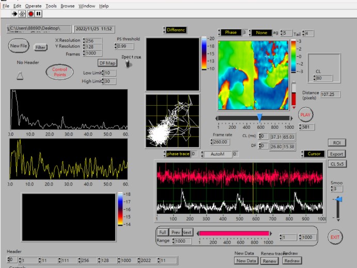Click the Run arrow toolbar icon
357x268 pixels.
coord(14,14)
